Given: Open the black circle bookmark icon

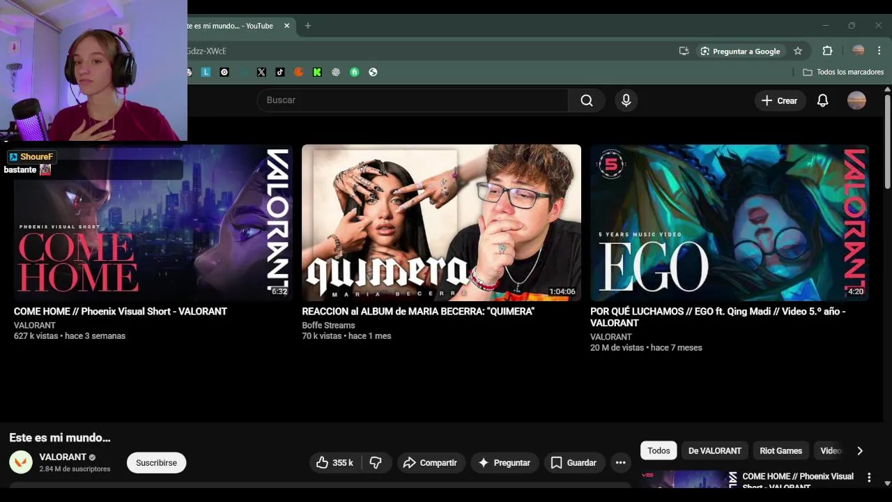Looking at the screenshot, I should click(224, 72).
